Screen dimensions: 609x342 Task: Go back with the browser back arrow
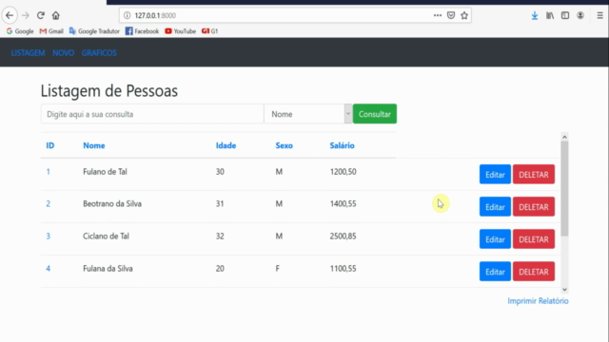click(10, 15)
